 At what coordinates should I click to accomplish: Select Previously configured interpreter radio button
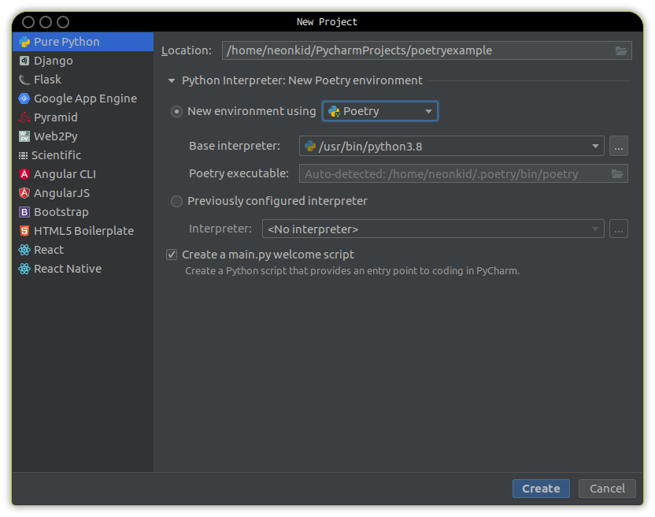click(x=176, y=201)
